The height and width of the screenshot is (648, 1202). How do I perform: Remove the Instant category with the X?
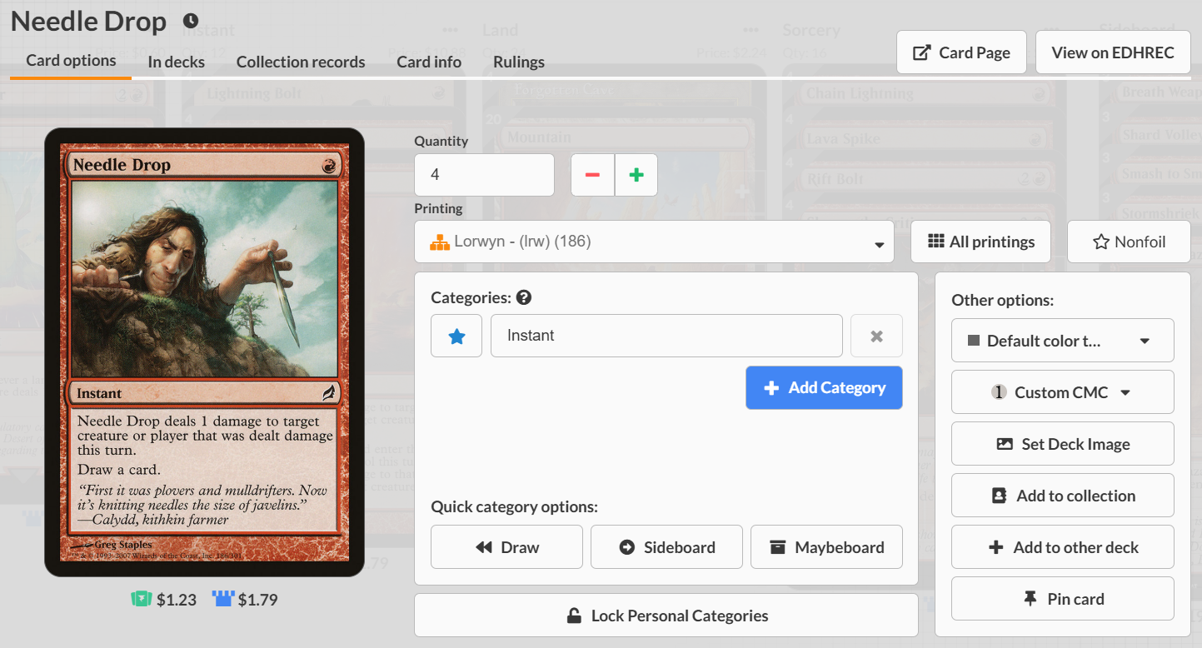pyautogui.click(x=876, y=336)
